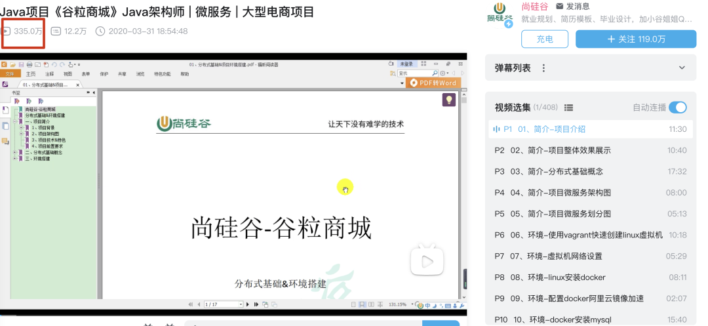Viewport: 708px width, 326px height.
Task: Click the first bookmark tool icon under 书签
Action: coord(17,101)
